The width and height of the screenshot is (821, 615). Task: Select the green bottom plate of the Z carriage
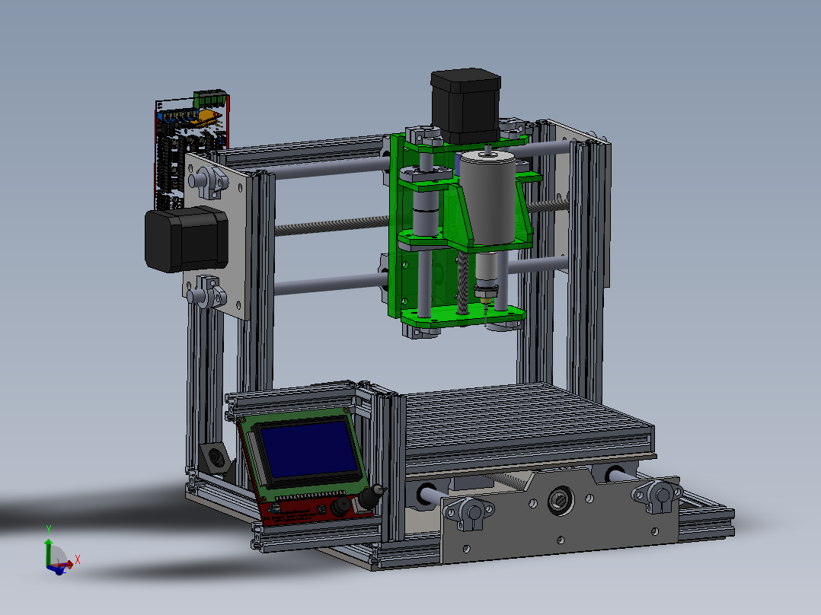tap(463, 315)
